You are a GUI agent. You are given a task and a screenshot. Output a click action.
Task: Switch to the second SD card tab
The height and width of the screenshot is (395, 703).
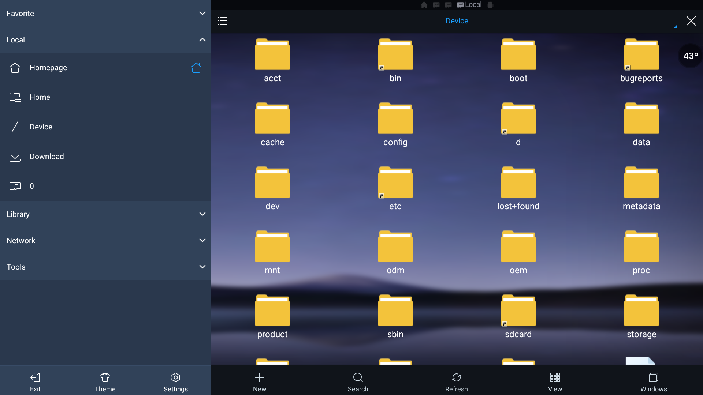pyautogui.click(x=448, y=5)
